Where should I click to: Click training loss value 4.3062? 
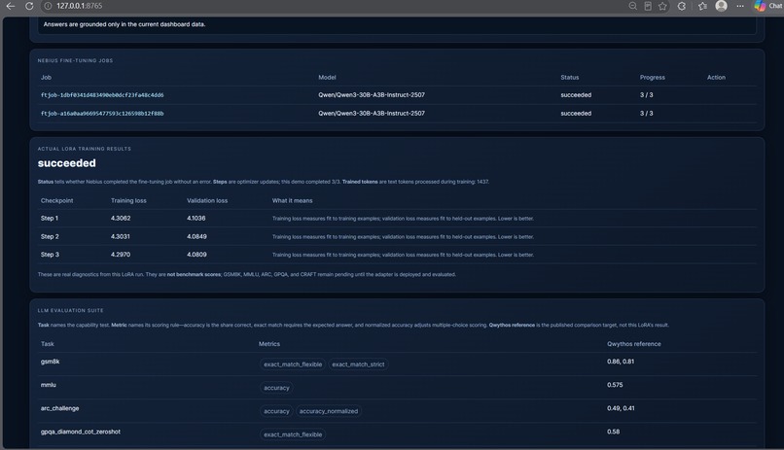click(x=121, y=219)
